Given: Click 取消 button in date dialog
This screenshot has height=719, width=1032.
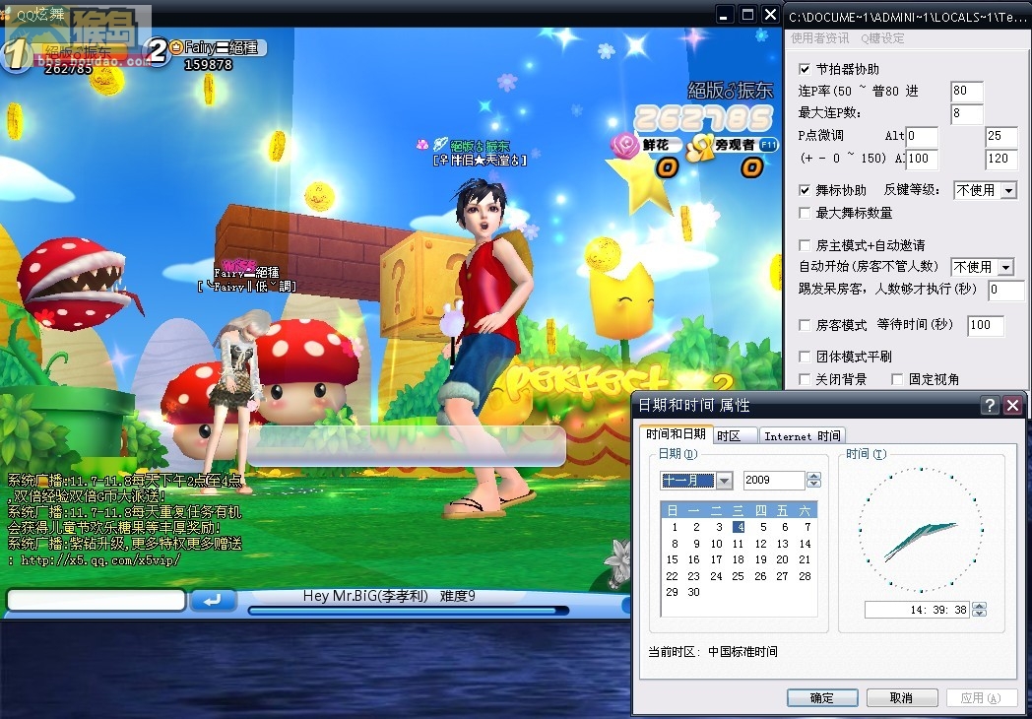Looking at the screenshot, I should 902,698.
